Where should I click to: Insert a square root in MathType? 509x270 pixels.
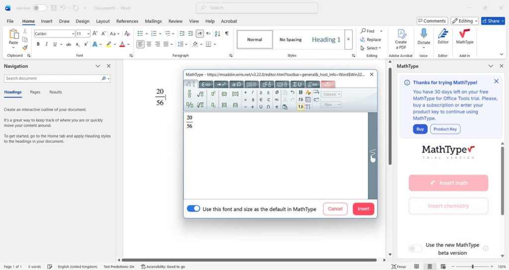pos(200,94)
